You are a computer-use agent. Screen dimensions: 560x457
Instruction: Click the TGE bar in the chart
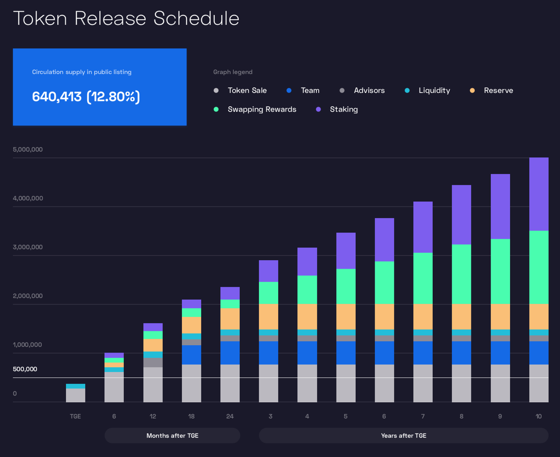[76, 393]
